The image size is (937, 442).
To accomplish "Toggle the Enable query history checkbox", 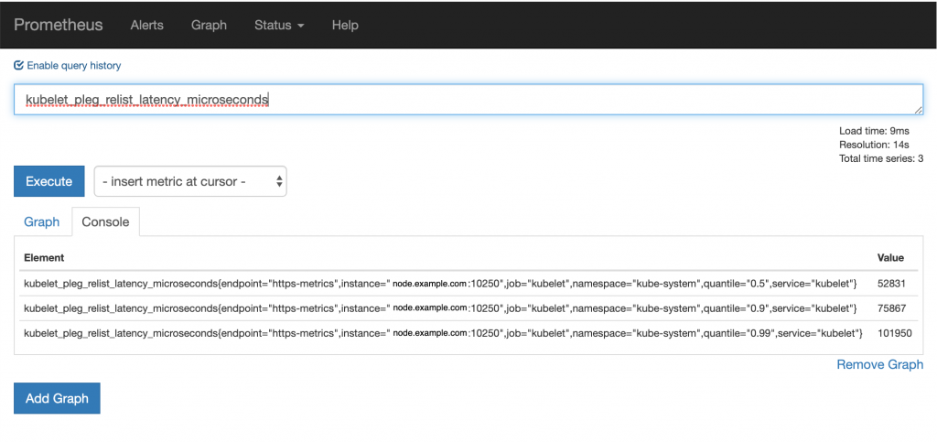I will [19, 66].
